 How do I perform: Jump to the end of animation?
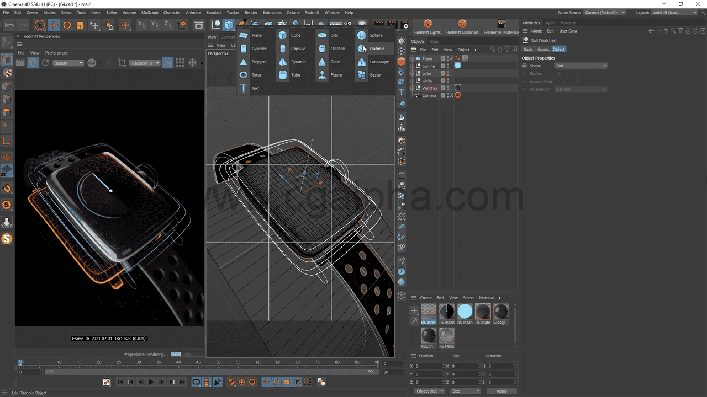(x=182, y=382)
